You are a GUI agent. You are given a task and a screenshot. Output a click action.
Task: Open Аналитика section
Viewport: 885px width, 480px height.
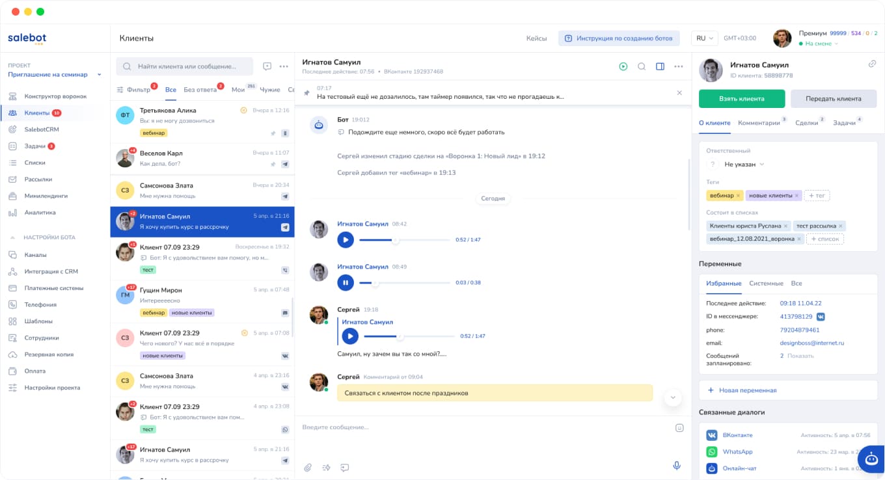coord(40,213)
